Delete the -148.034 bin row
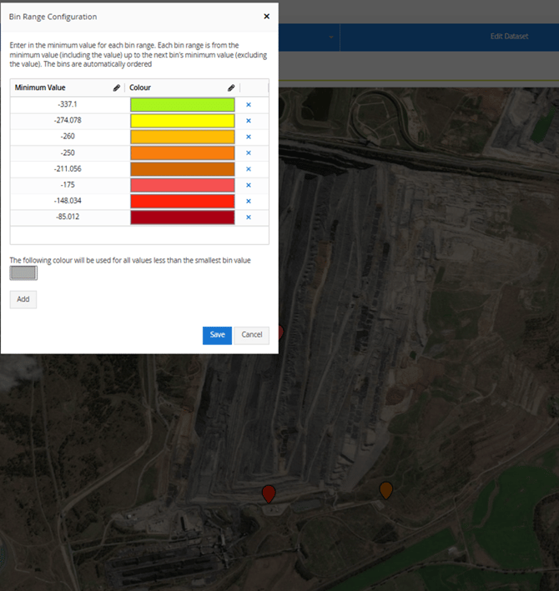This screenshot has width=559, height=591. pos(249,201)
